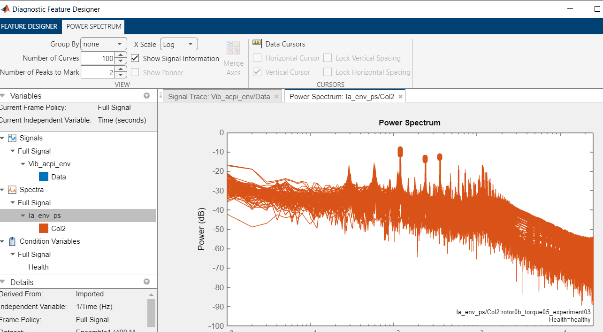Image resolution: width=603 pixels, height=332 pixels.
Task: Close the Signal Trace Vib_acpi_env/Data tab
Action: (276, 97)
